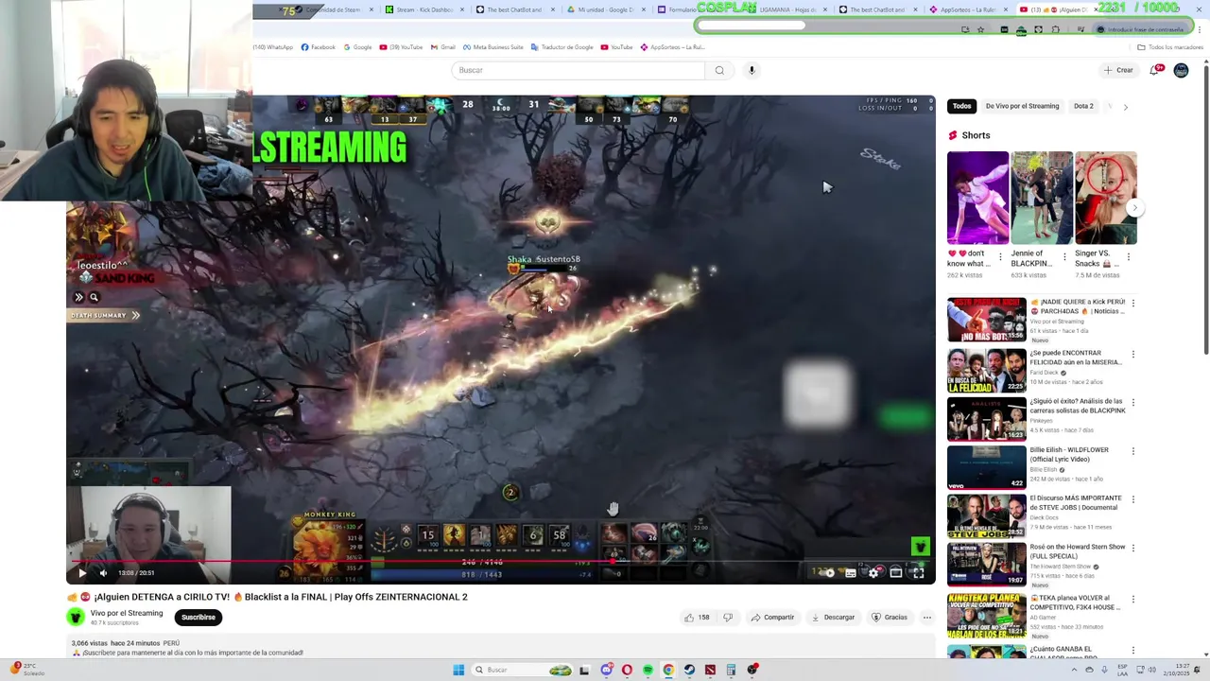The image size is (1210, 681).
Task: Dislike the video with thumbs down
Action: [728, 618]
